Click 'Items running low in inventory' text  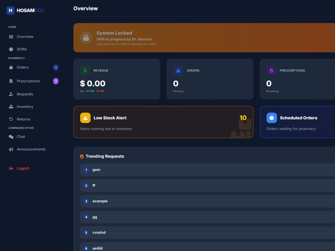[x=106, y=129]
